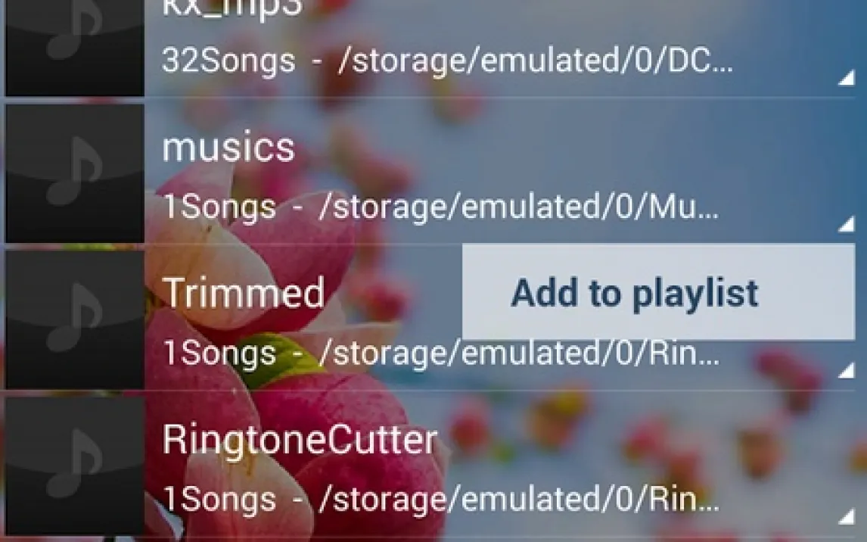Open options triangle for the musics folder

846,223
